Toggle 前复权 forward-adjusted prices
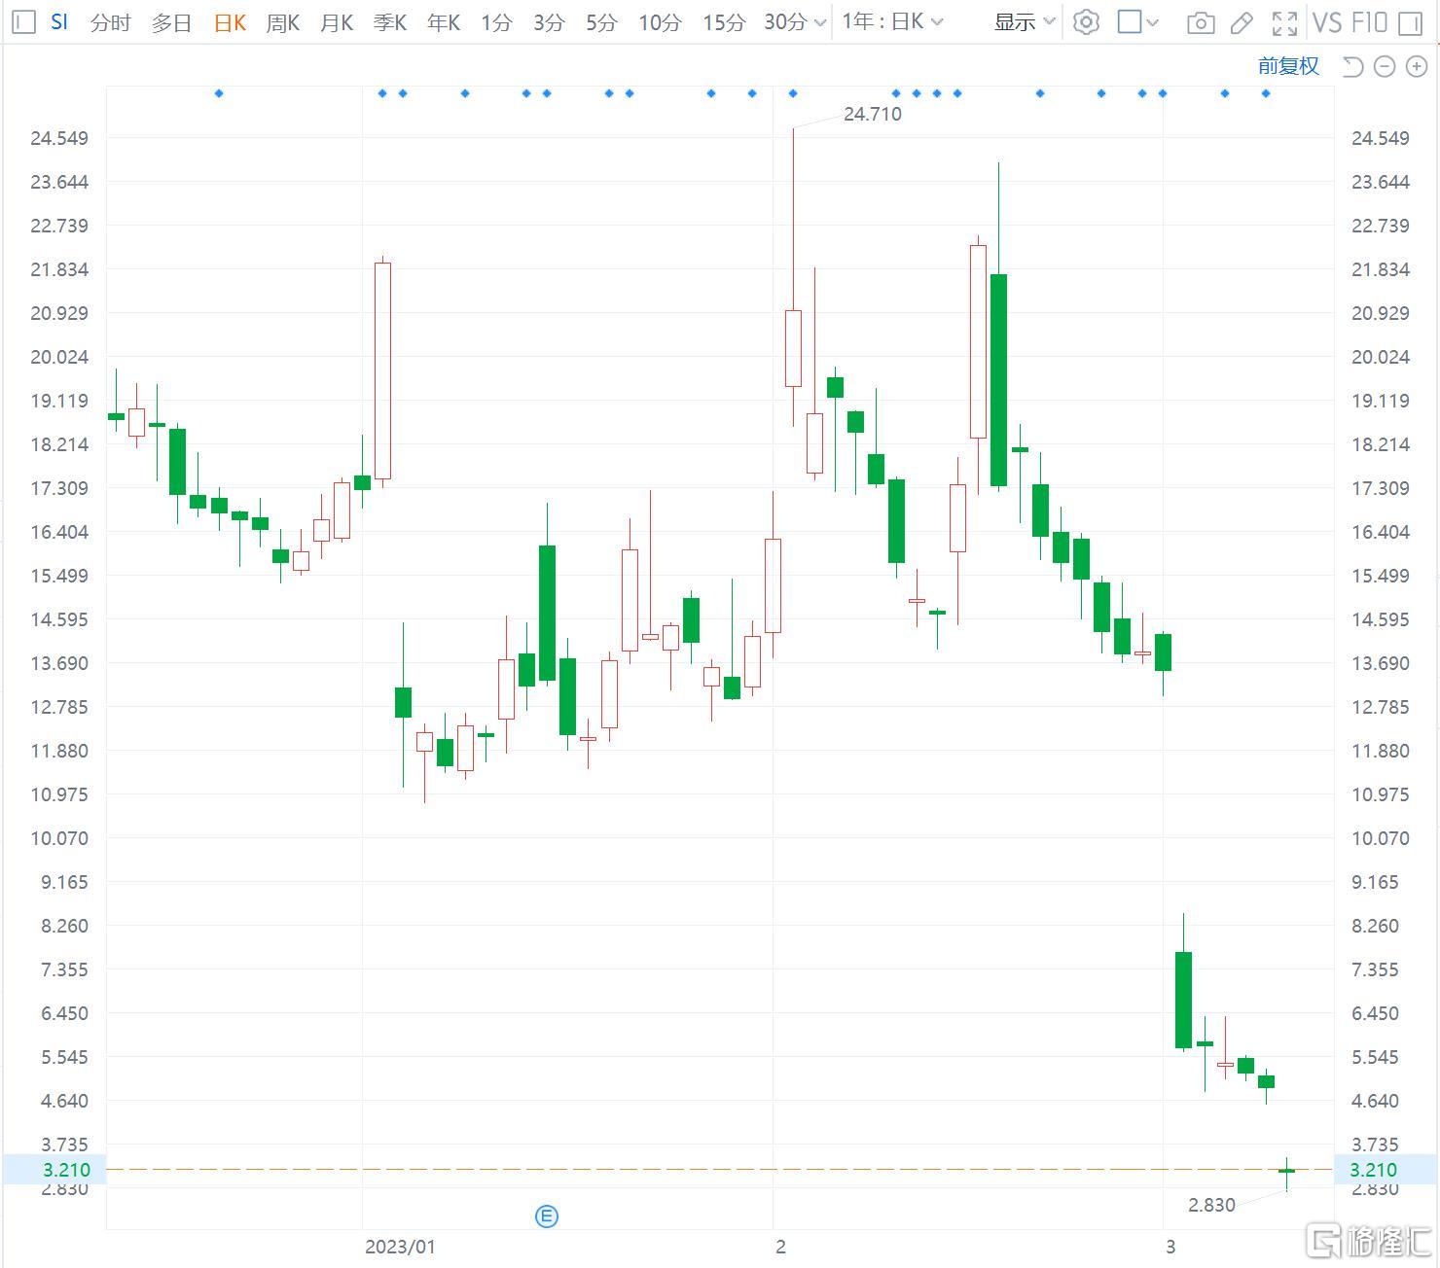This screenshot has width=1440, height=1268. click(1287, 66)
